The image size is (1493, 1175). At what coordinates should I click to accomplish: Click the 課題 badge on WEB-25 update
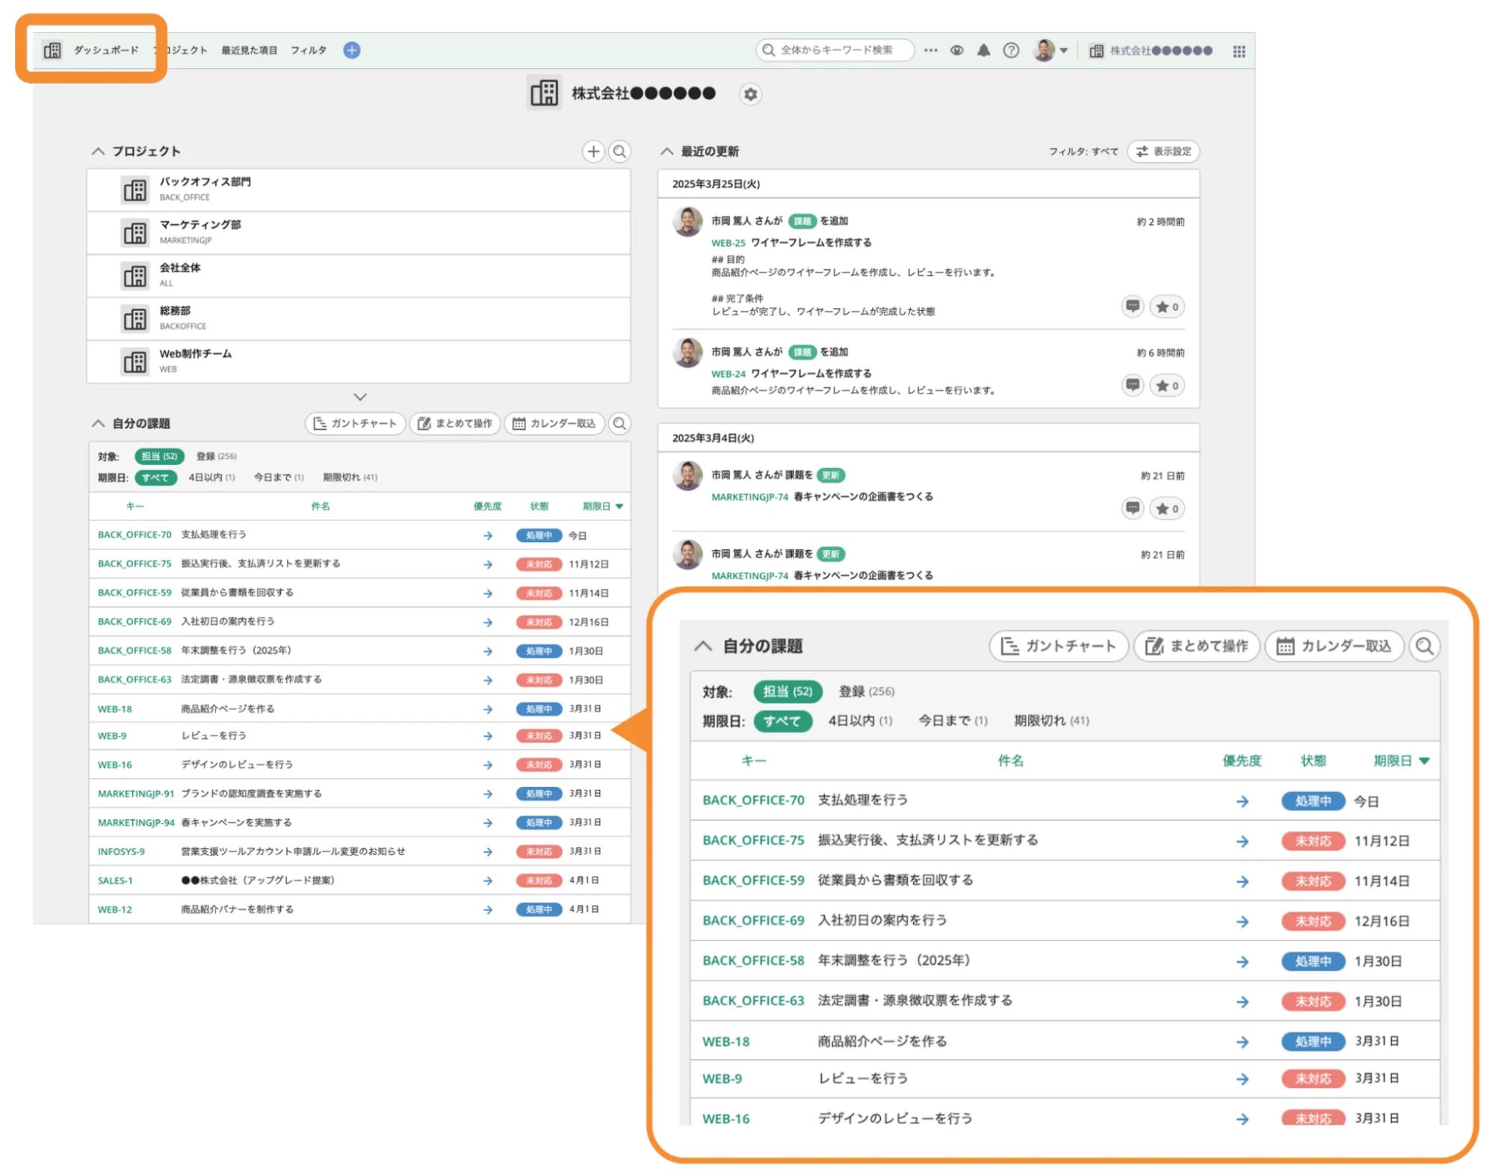802,221
